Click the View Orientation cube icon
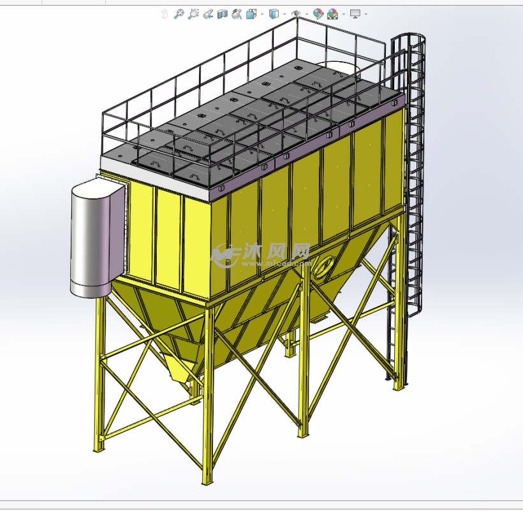This screenshot has height=511, width=523. (x=251, y=13)
